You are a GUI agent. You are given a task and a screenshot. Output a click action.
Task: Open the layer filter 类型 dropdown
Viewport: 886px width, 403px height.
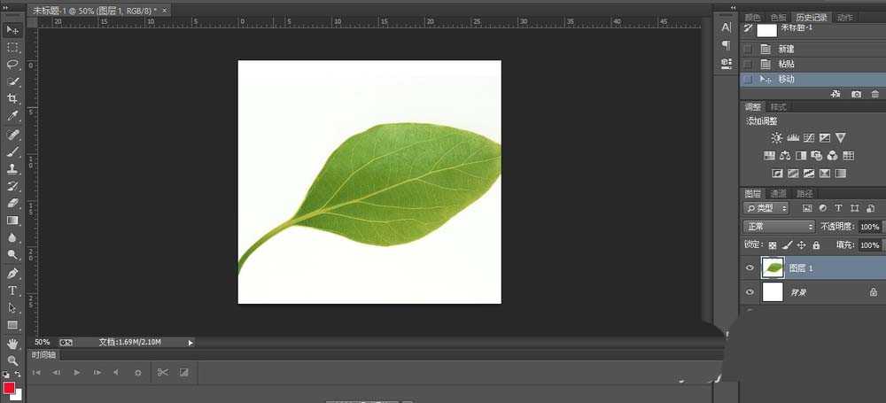pos(766,208)
